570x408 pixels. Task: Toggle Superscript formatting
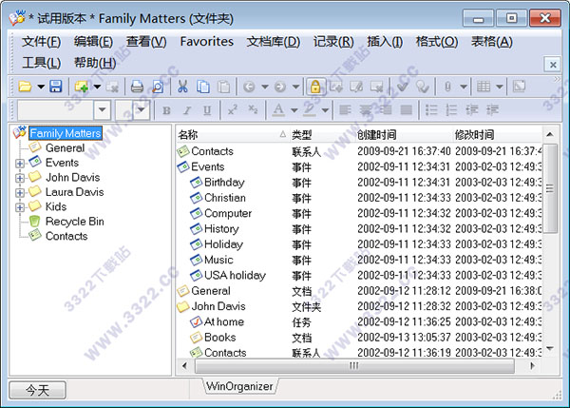tap(233, 109)
